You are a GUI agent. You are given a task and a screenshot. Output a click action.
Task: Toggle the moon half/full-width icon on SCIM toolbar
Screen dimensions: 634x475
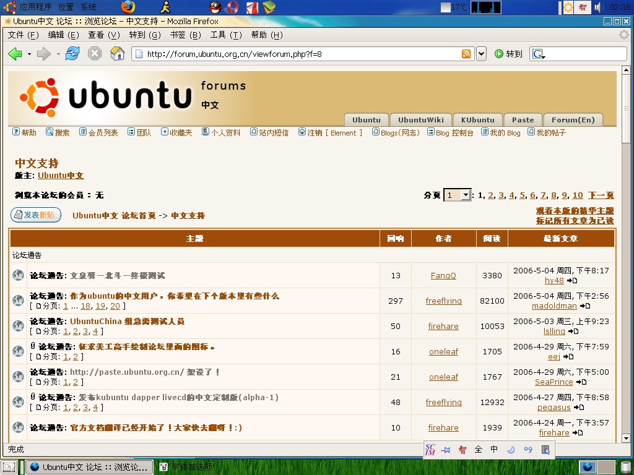(511, 450)
